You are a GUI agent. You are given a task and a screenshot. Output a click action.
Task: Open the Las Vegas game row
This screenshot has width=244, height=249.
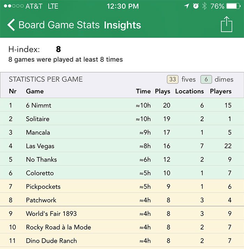(x=122, y=146)
